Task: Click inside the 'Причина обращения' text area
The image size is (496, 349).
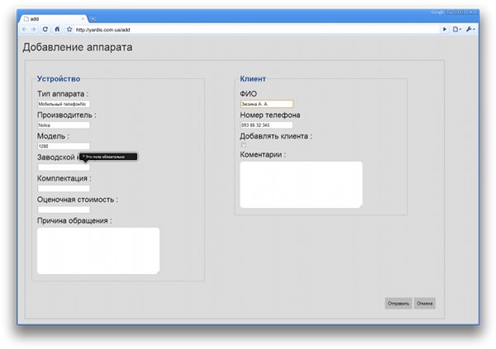Action: point(98,250)
